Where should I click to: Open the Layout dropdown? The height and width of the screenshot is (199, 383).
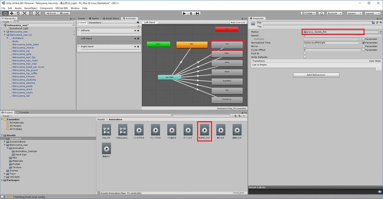(372, 13)
